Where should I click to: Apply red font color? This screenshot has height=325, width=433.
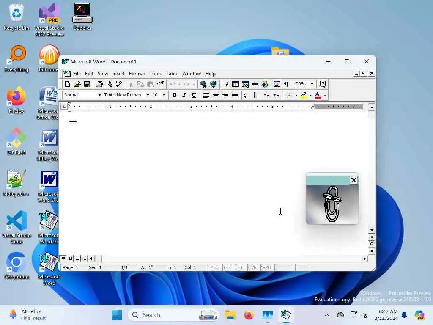tap(318, 95)
